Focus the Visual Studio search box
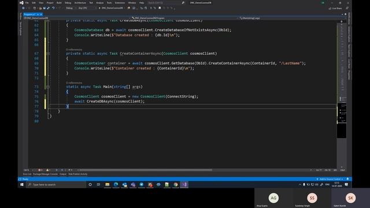The height and width of the screenshot is (208, 370). pos(166,3)
